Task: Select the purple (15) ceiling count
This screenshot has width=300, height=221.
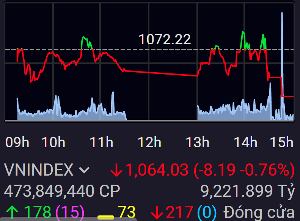Action: tap(70, 212)
